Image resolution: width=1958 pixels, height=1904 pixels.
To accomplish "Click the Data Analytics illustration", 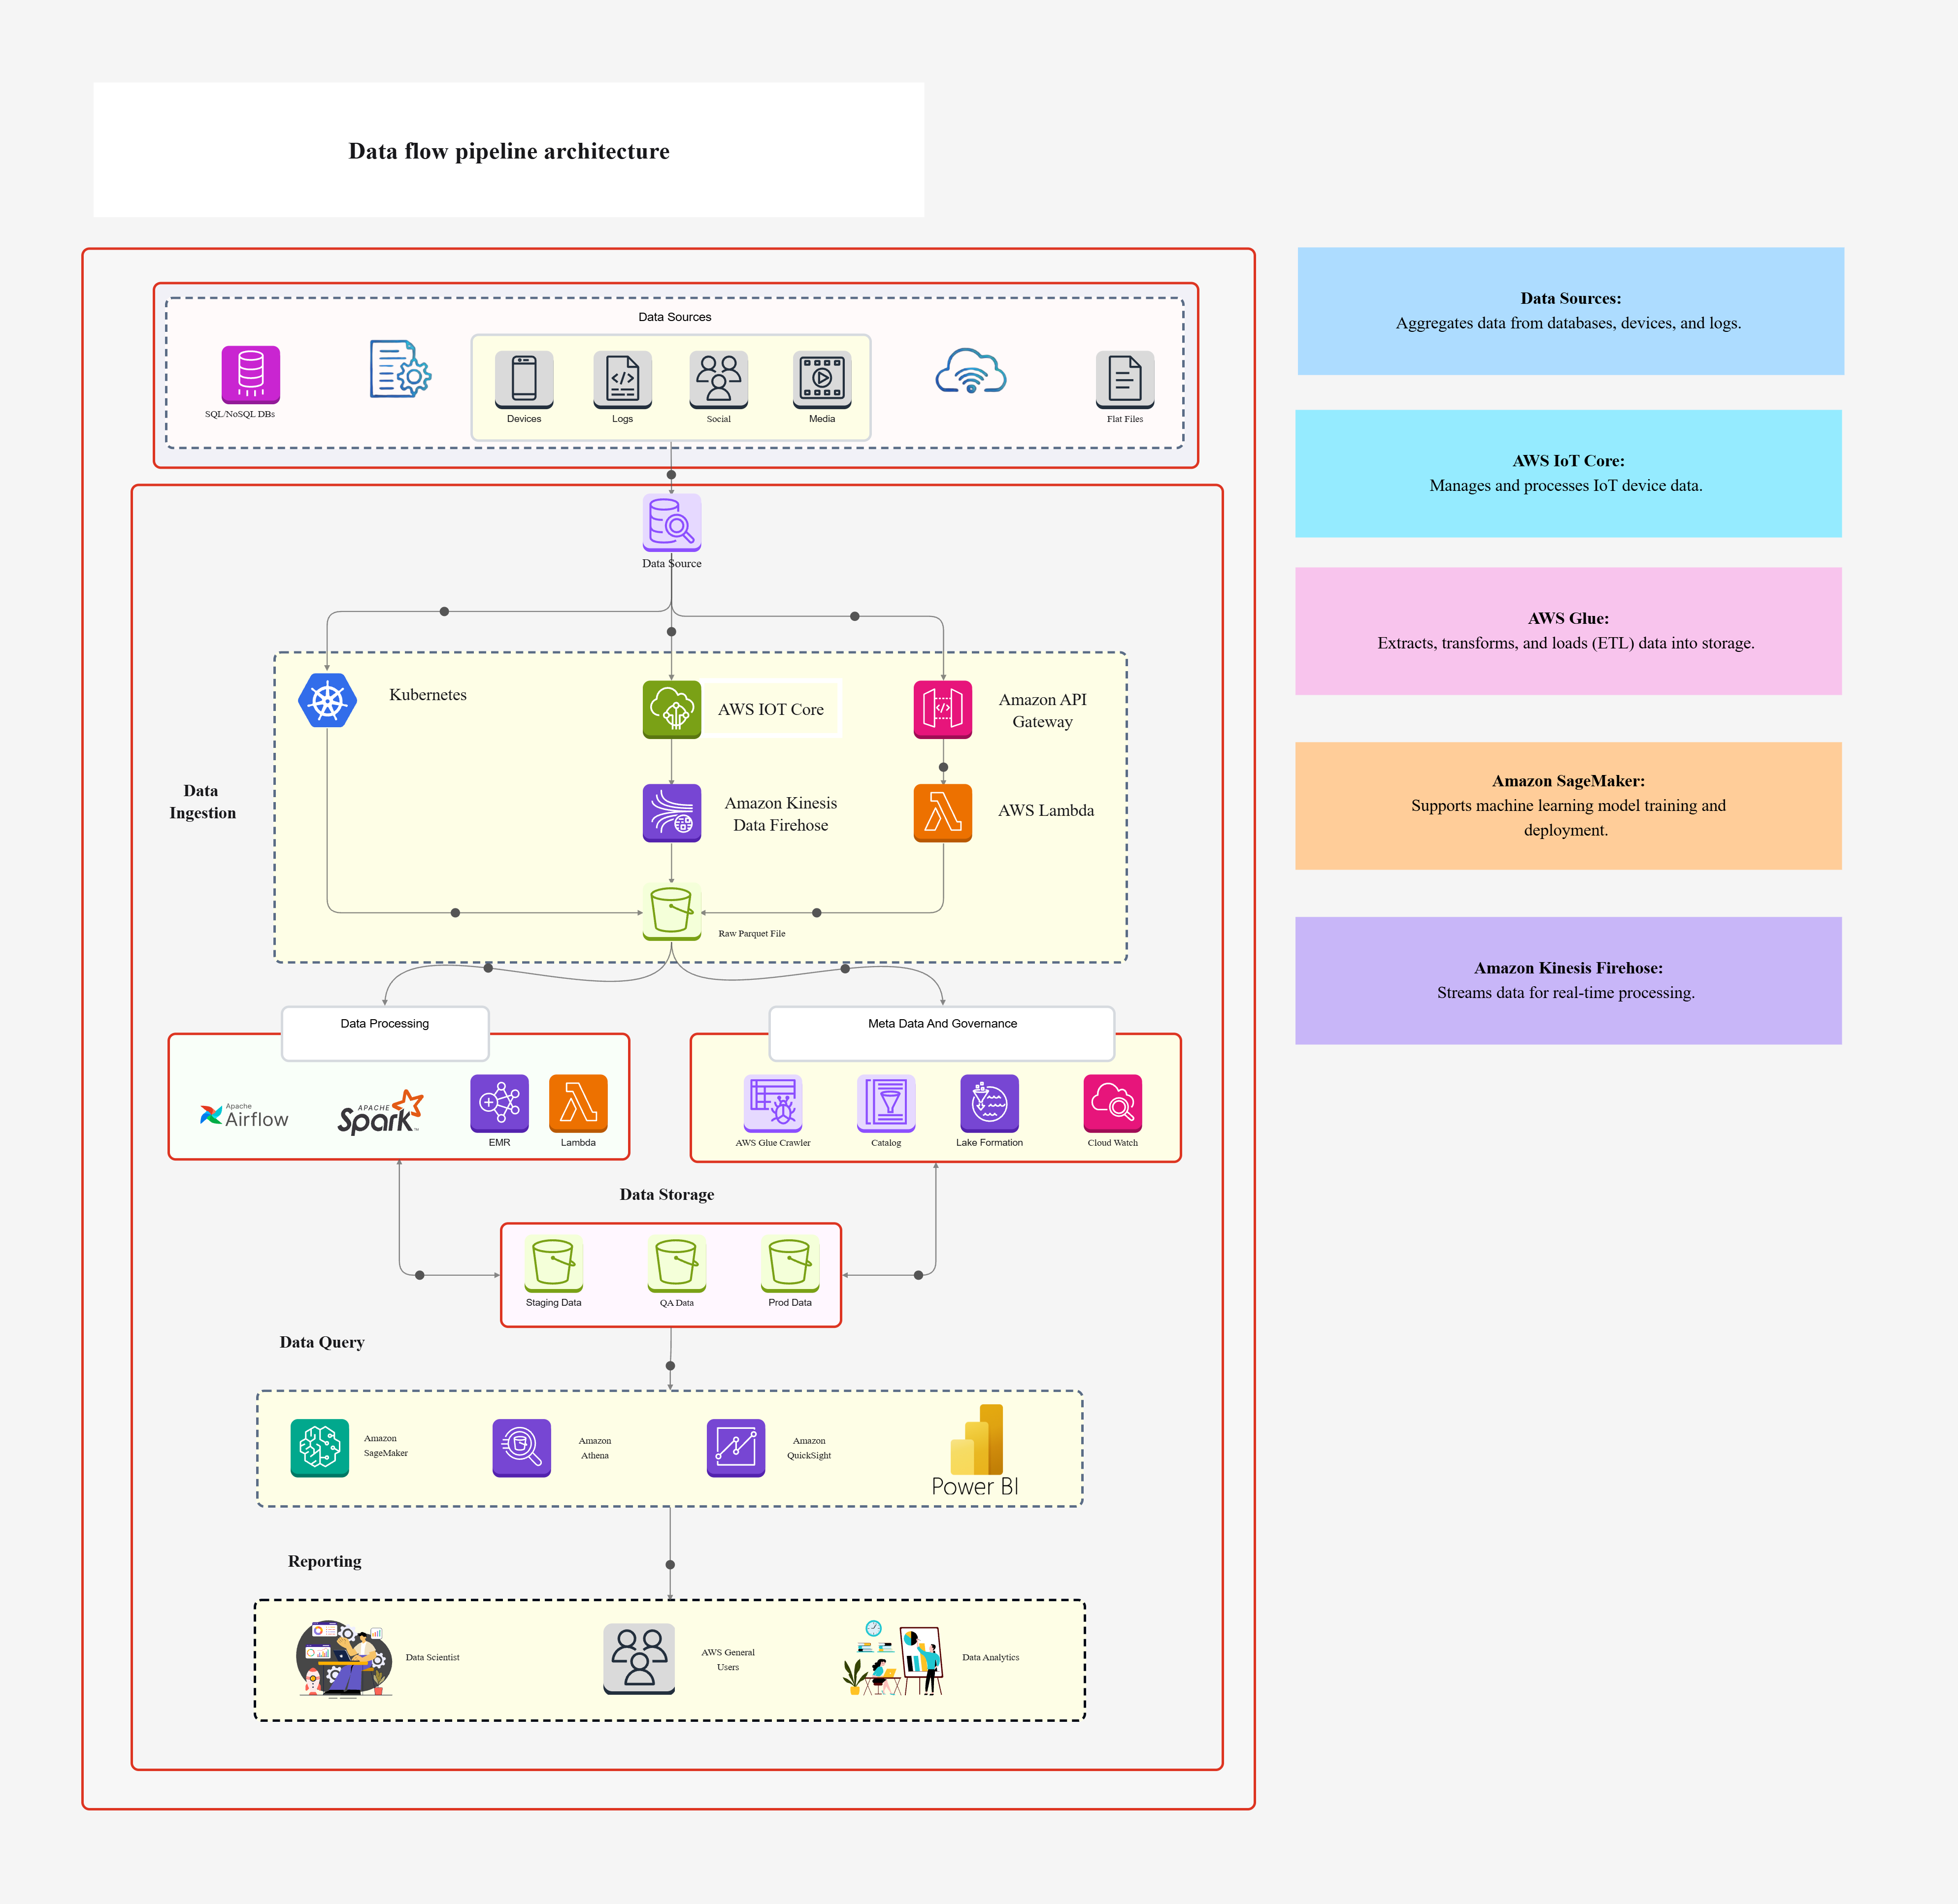I will tap(893, 1657).
